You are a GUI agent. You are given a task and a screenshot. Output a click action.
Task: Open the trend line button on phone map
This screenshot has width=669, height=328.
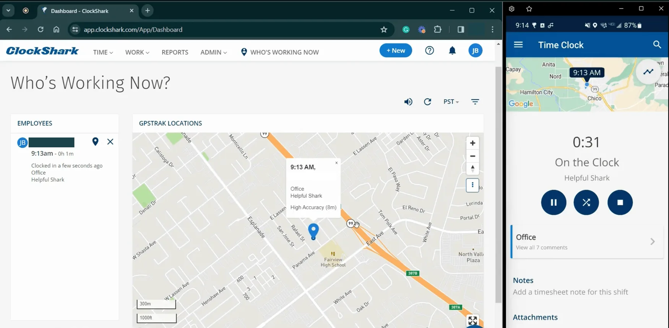click(x=648, y=72)
